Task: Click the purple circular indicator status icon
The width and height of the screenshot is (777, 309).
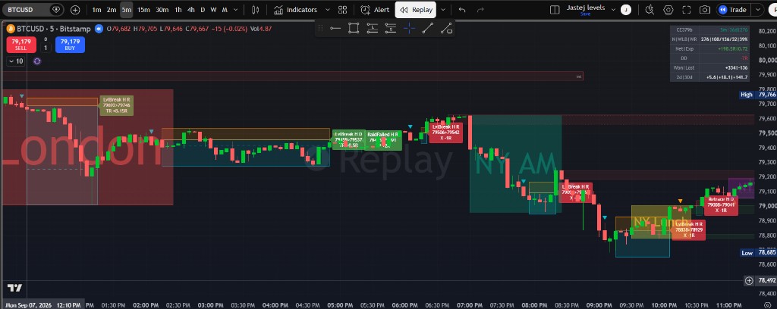Action: (37, 61)
